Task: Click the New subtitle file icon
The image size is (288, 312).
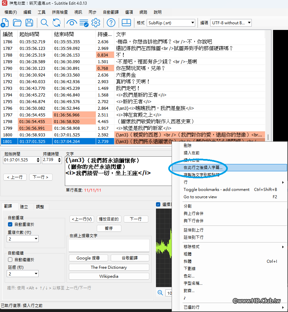Action: [5, 23]
